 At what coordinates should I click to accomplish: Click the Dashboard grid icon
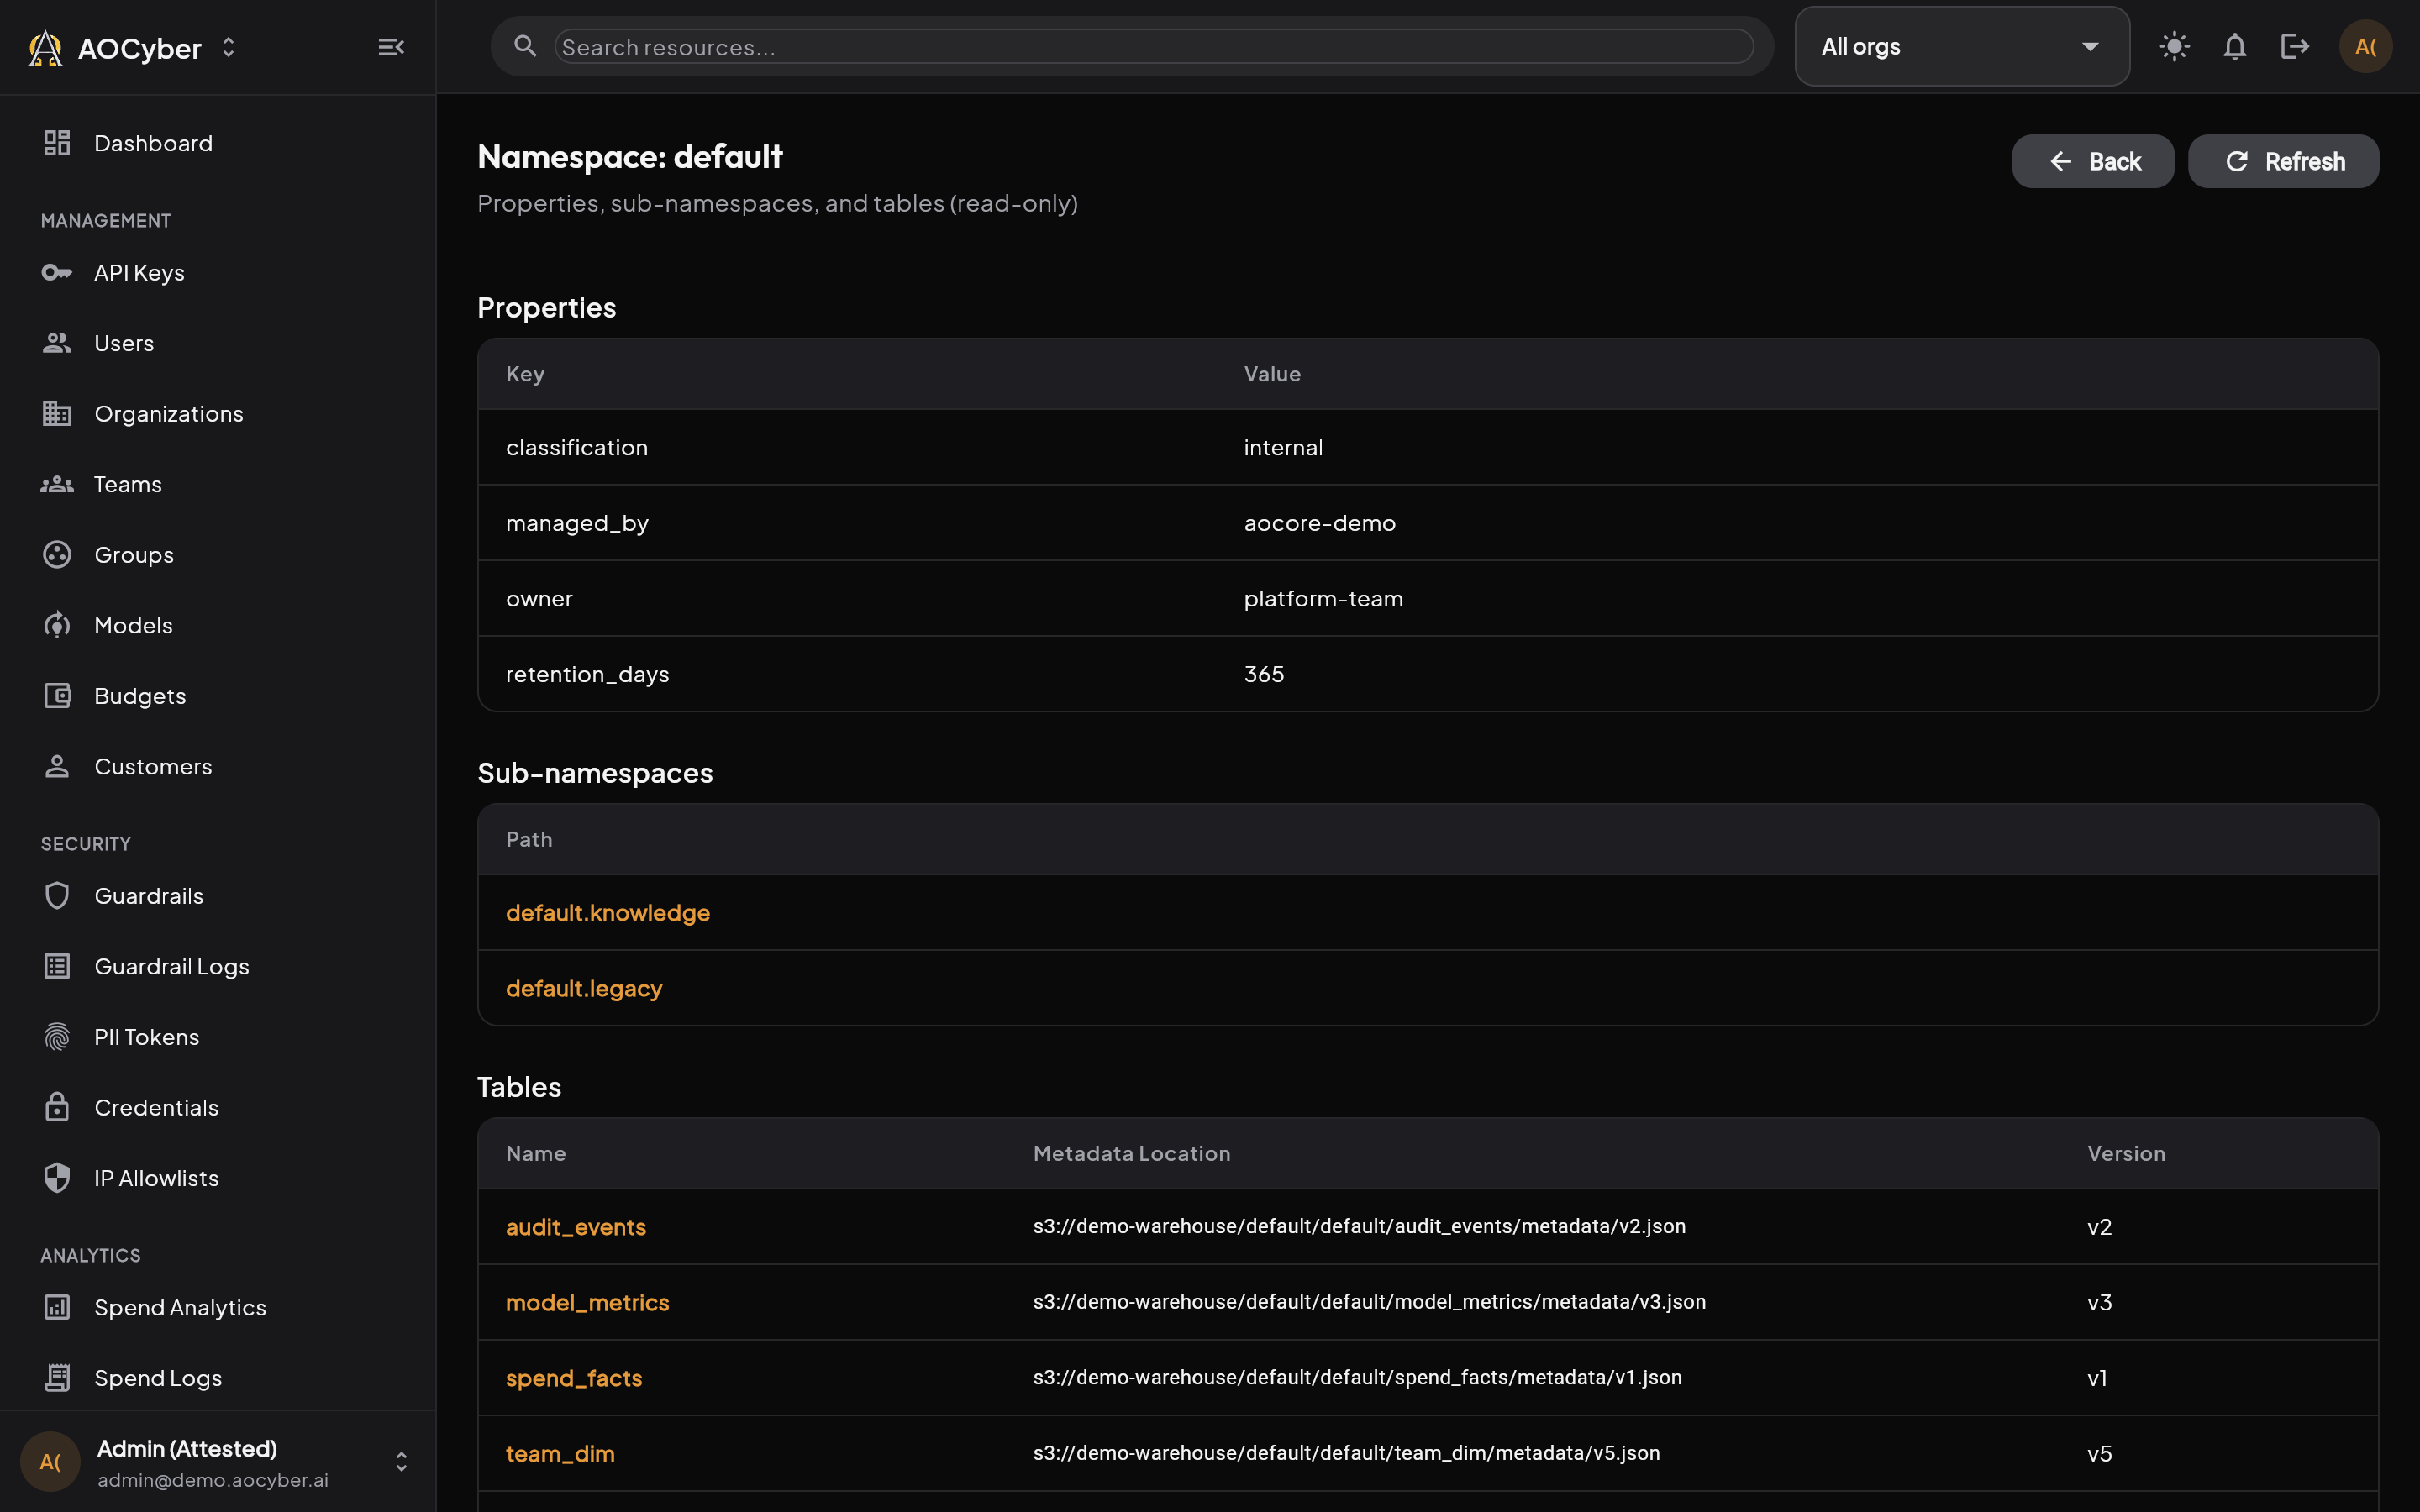(x=57, y=143)
